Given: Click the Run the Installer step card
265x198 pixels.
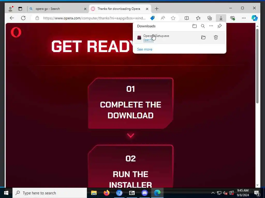Looking at the screenshot, I should (x=131, y=166).
